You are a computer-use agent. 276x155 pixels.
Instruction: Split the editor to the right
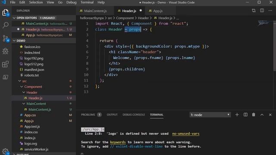point(262,10)
